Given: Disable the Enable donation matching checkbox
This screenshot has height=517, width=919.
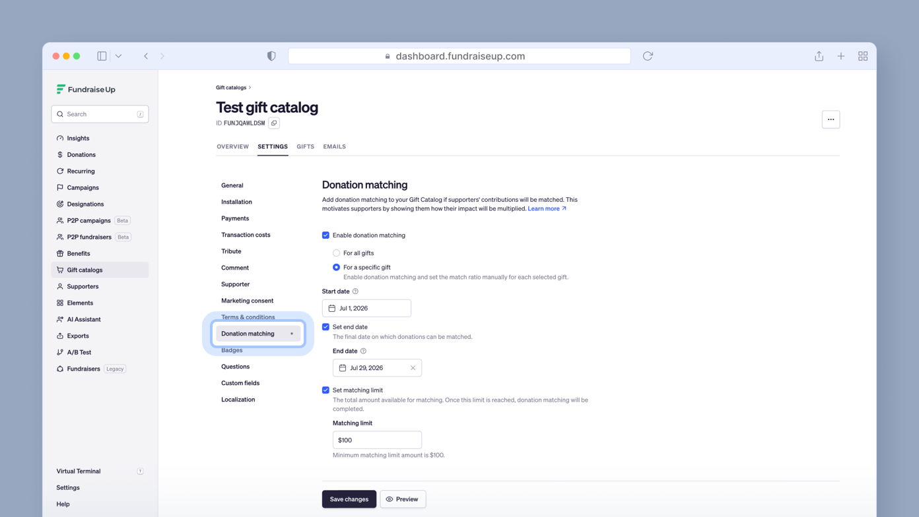Looking at the screenshot, I should pyautogui.click(x=325, y=235).
